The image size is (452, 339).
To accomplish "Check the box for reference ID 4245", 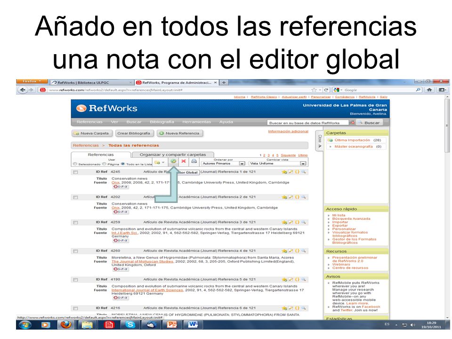I will (x=75, y=172).
